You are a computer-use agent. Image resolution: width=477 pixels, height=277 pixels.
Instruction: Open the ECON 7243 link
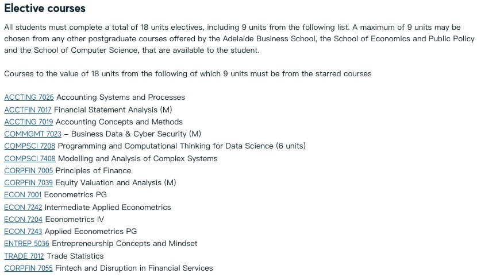click(23, 231)
